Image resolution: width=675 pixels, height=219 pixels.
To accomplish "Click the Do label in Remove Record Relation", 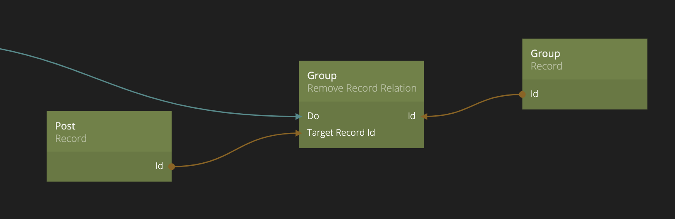I will [x=313, y=116].
